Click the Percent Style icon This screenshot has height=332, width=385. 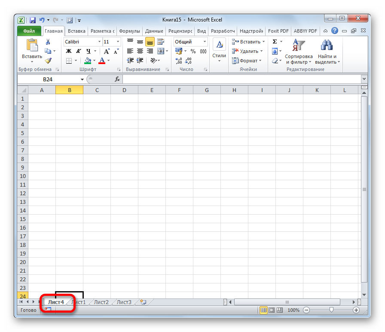point(193,51)
